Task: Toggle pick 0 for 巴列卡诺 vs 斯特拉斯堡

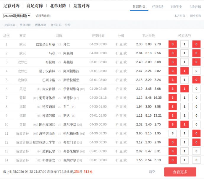Action: point(196,80)
